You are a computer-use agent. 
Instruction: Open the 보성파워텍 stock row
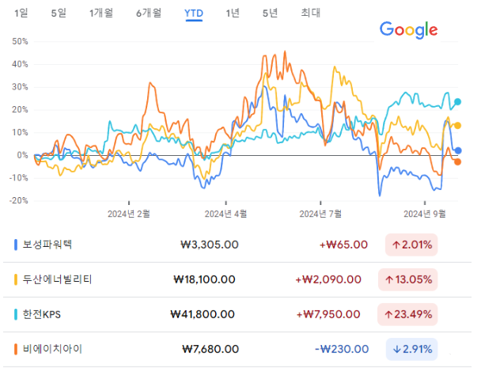(237, 245)
